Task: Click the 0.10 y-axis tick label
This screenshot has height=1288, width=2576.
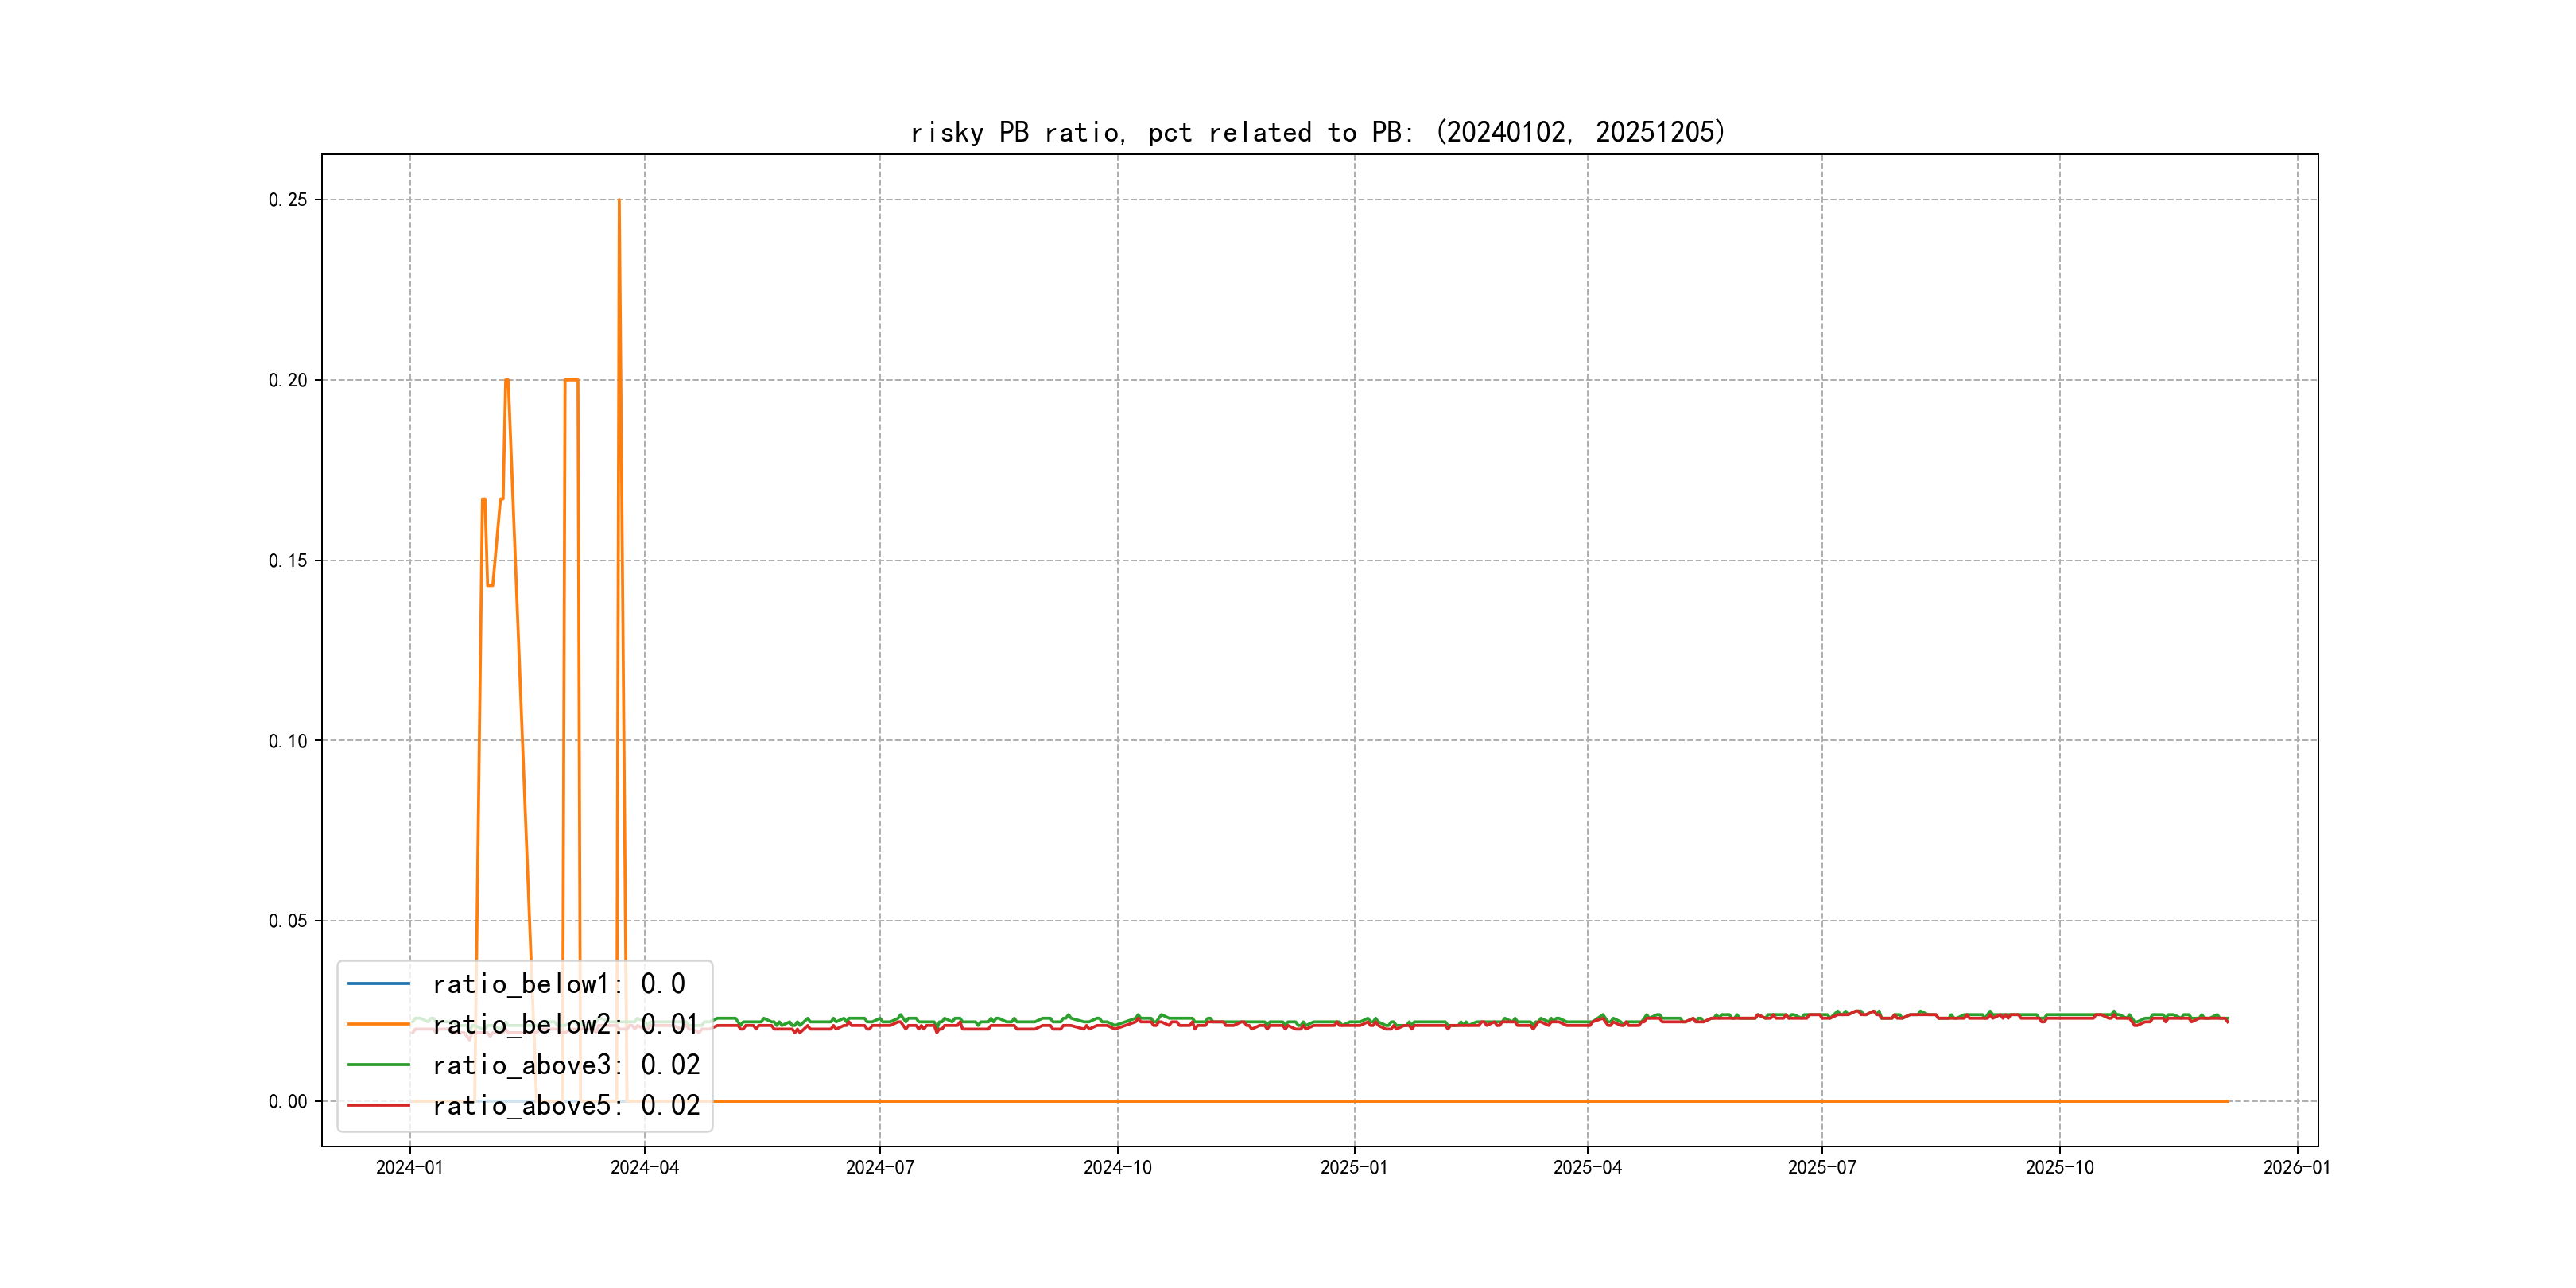Action: (x=288, y=741)
